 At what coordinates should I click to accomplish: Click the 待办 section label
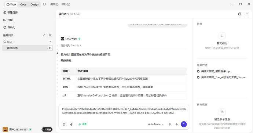(199, 24)
